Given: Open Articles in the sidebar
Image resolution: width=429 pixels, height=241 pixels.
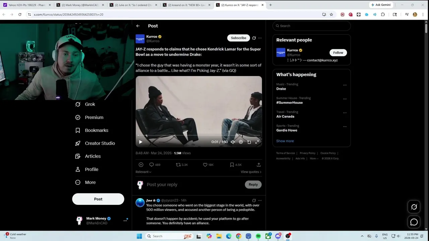Looking at the screenshot, I should pos(88,156).
